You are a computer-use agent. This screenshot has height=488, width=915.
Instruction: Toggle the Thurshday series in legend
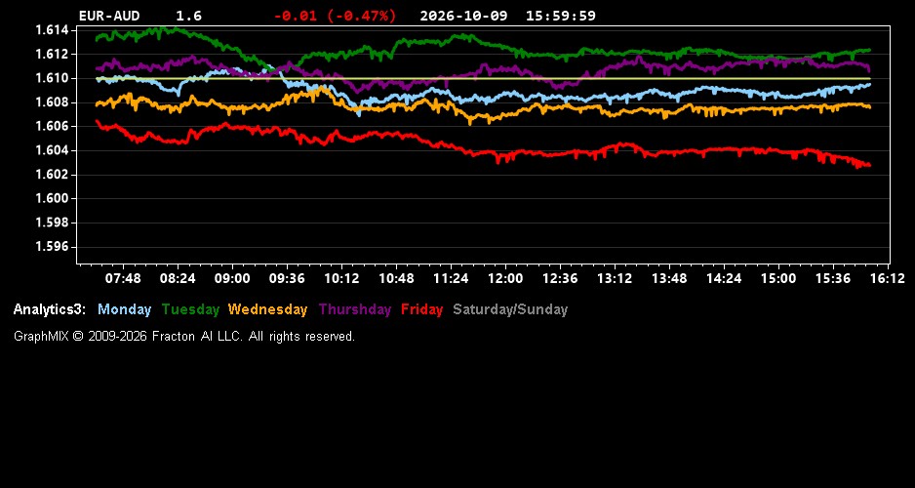355,310
